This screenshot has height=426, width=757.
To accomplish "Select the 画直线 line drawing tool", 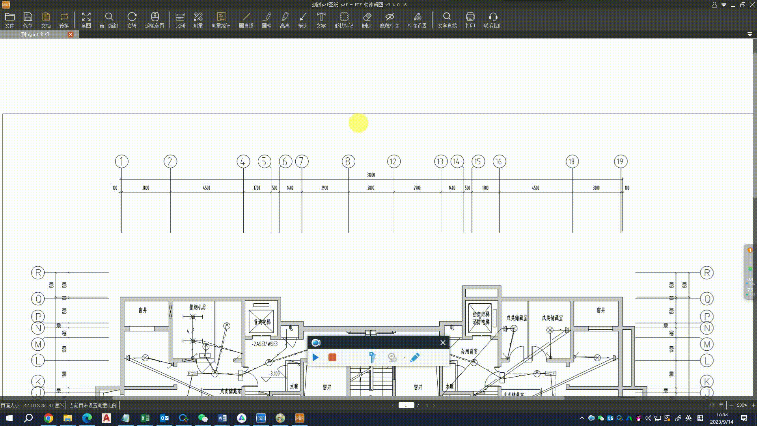I will [x=246, y=20].
